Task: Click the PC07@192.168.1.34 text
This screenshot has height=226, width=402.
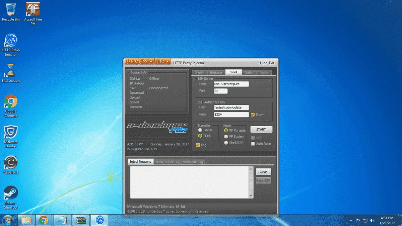Action: pyautogui.click(x=142, y=149)
